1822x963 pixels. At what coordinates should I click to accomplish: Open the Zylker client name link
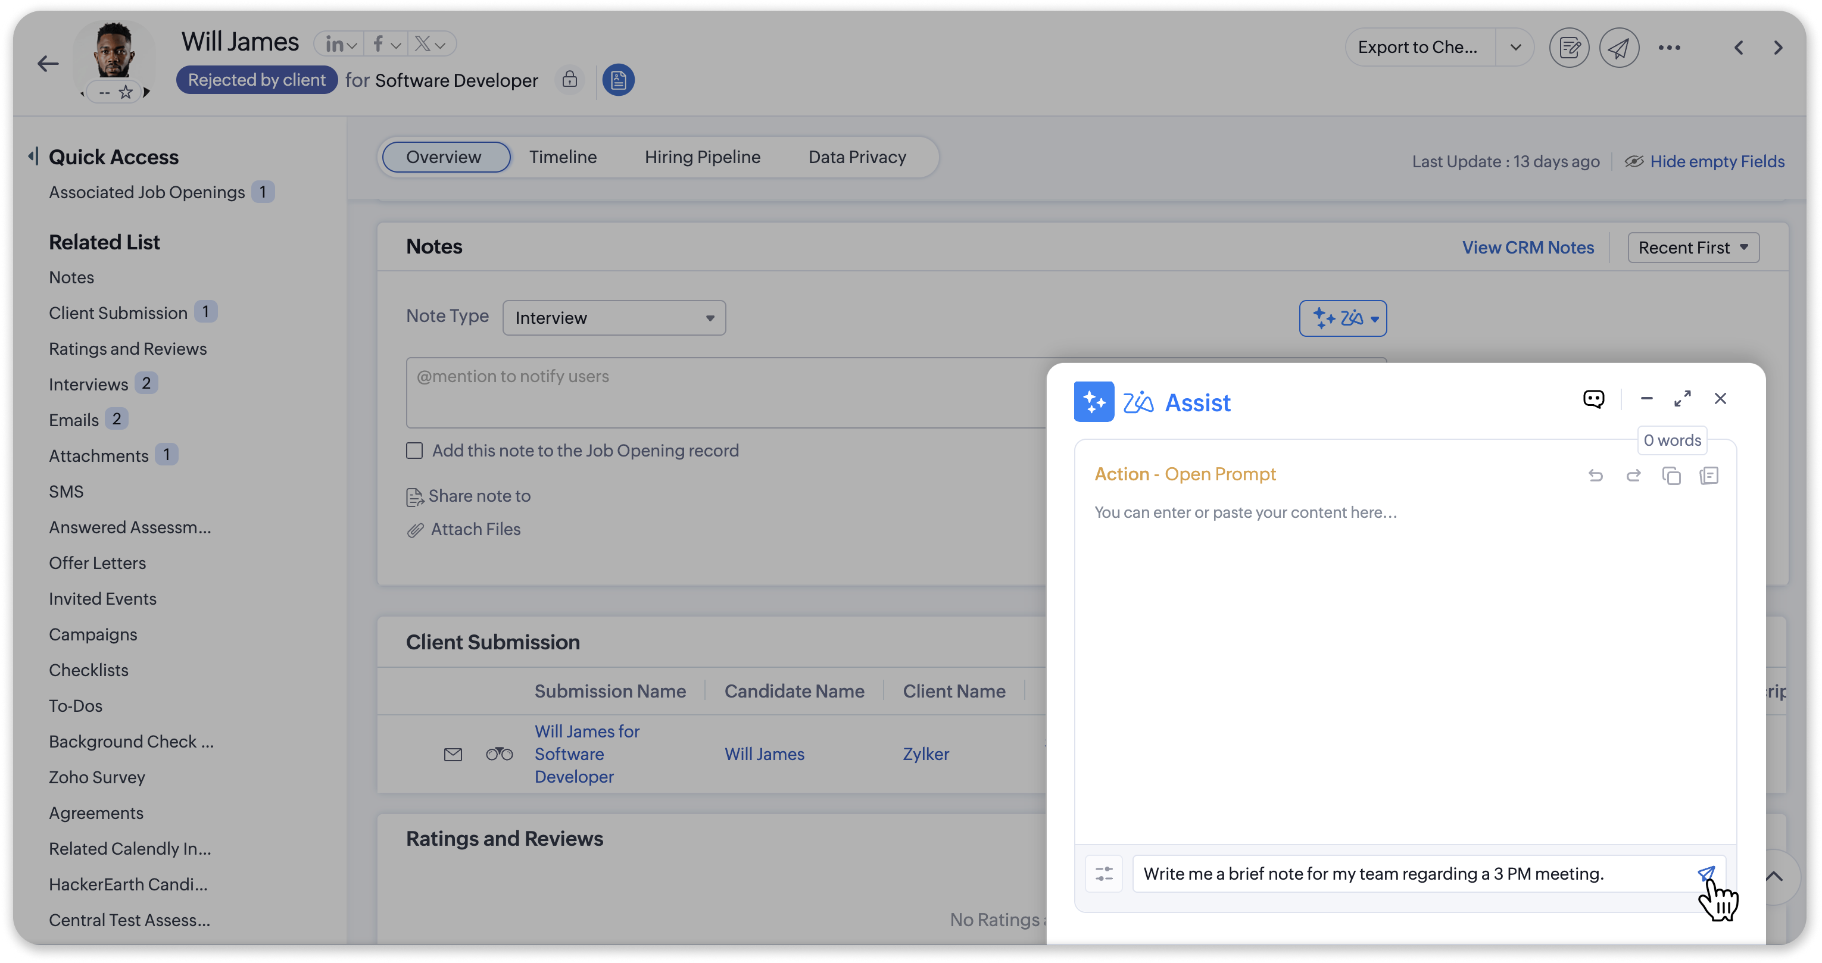pyautogui.click(x=925, y=753)
